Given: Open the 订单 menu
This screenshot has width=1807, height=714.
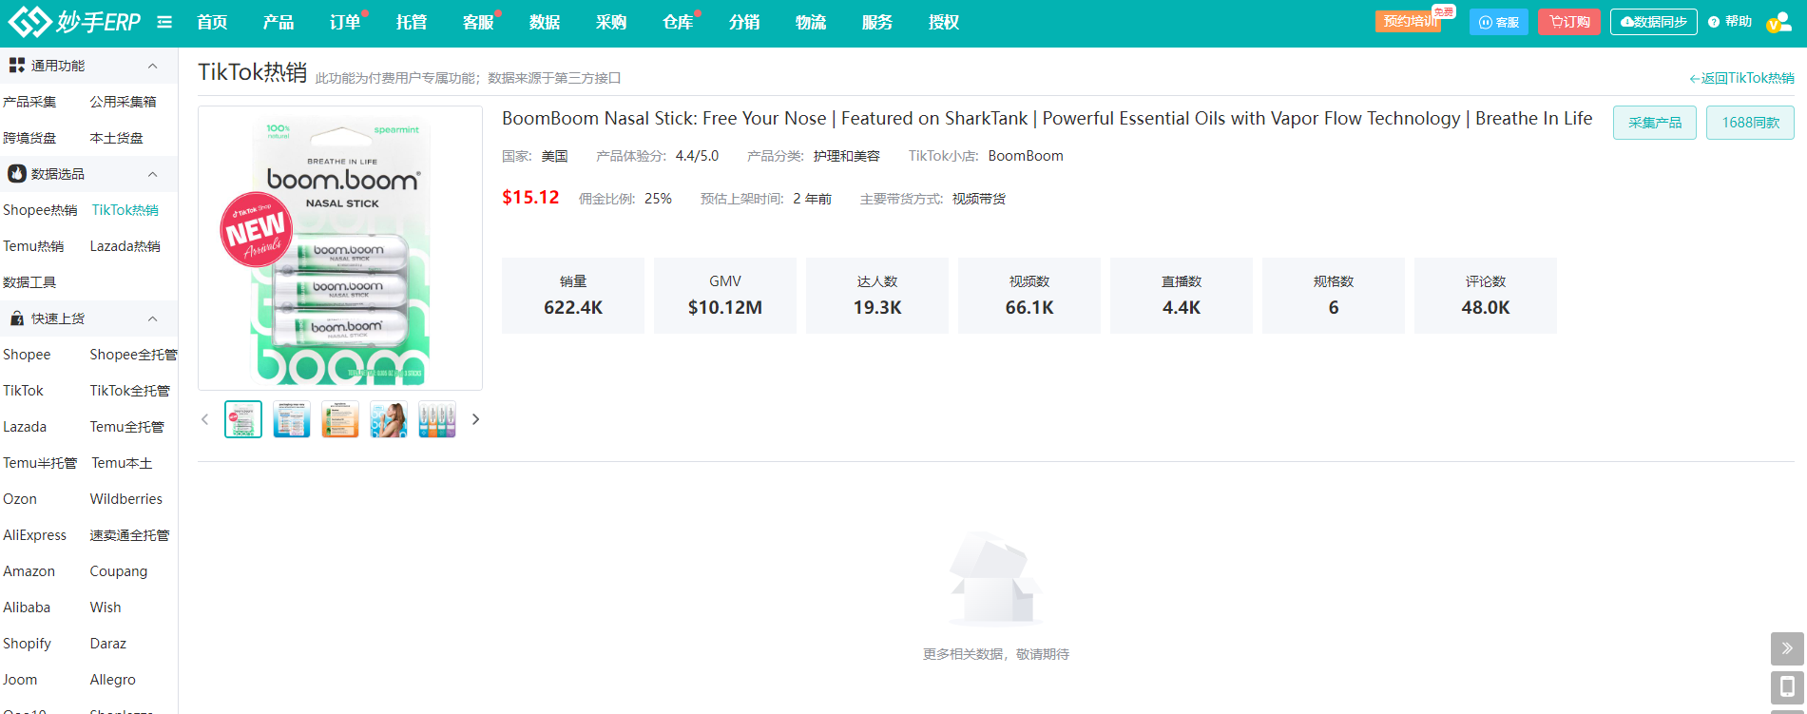Looking at the screenshot, I should pos(345,22).
